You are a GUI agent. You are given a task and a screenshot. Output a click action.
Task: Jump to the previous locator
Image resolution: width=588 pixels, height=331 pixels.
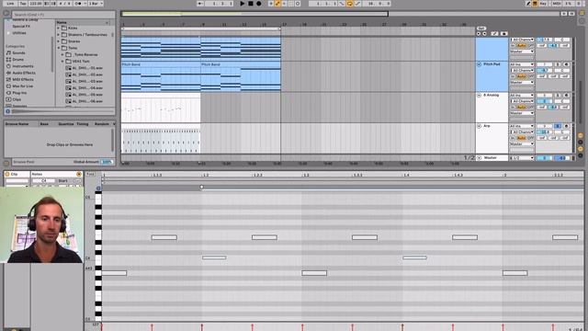click(479, 34)
